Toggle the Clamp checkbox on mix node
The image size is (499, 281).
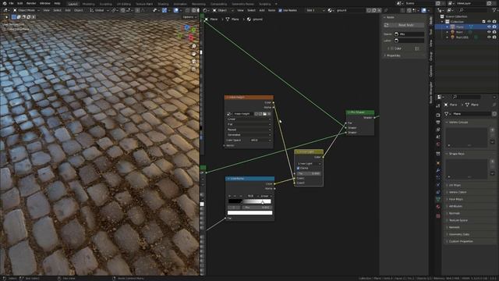[x=298, y=169]
